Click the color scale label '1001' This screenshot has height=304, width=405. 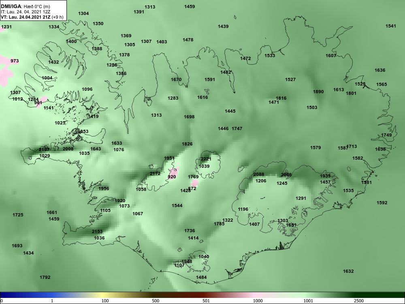[308, 301]
